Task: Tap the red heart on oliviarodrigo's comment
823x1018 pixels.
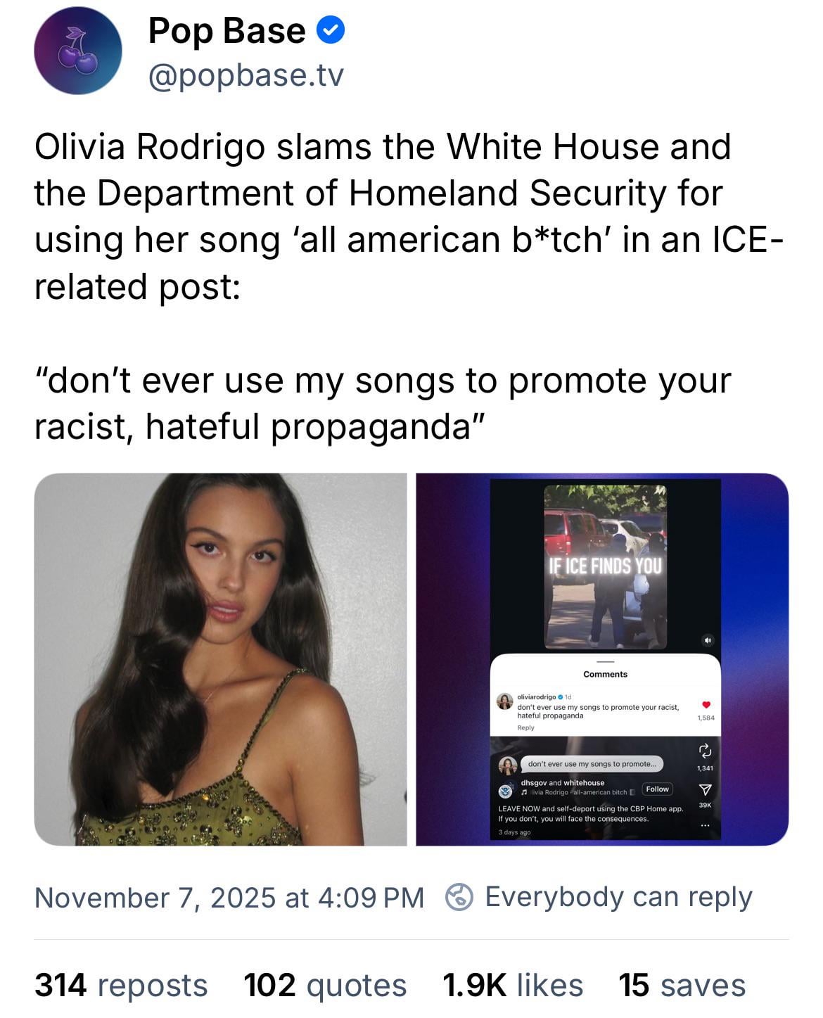Action: (x=706, y=705)
